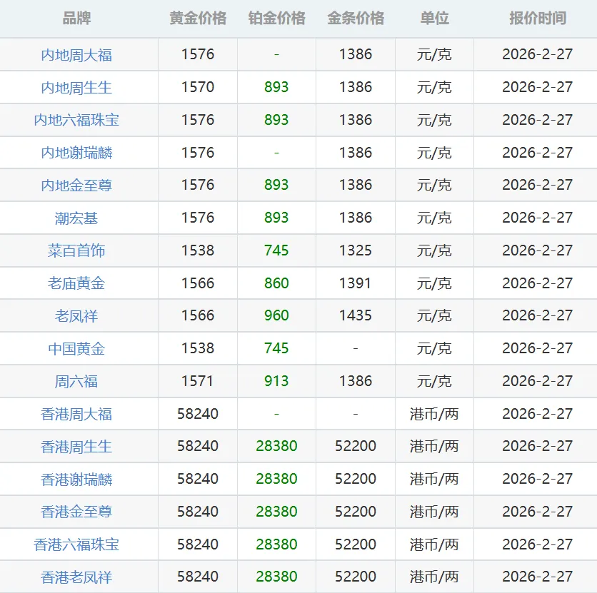Viewport: 597px width, 593px height.
Task: Click the 铂金价格 column header
Action: pyautogui.click(x=277, y=19)
